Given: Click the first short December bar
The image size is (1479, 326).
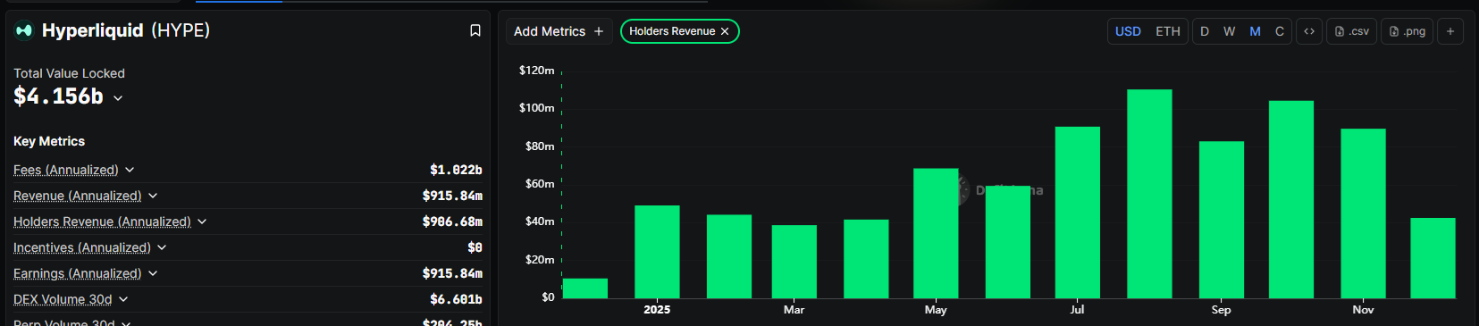Looking at the screenshot, I should pos(585,288).
